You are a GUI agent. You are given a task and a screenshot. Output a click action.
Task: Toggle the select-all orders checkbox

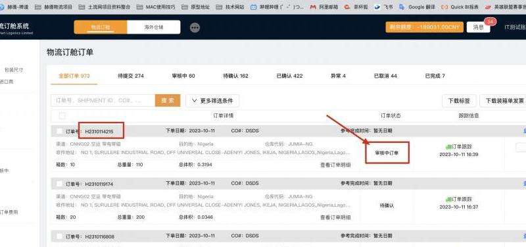click(x=62, y=116)
